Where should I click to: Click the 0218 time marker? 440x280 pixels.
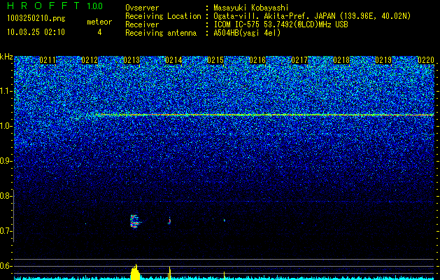(x=341, y=60)
